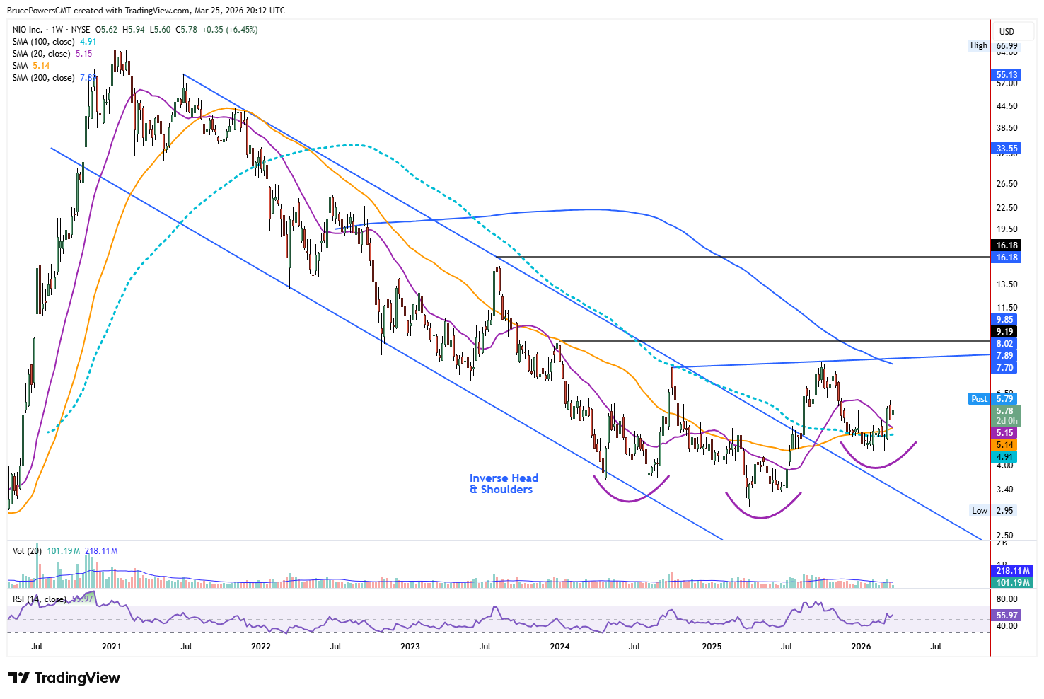Click the 2026 label on time axis
Screen dimensions: 1044x699
click(861, 647)
